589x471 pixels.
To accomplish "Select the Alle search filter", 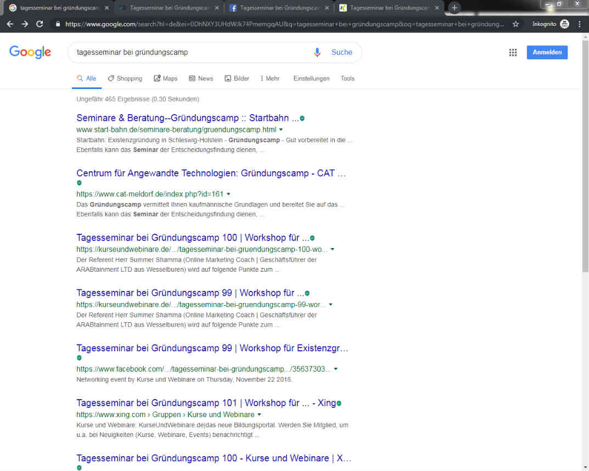I will (x=86, y=78).
